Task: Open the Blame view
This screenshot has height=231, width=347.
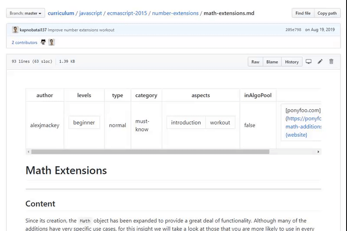Action: pos(272,62)
